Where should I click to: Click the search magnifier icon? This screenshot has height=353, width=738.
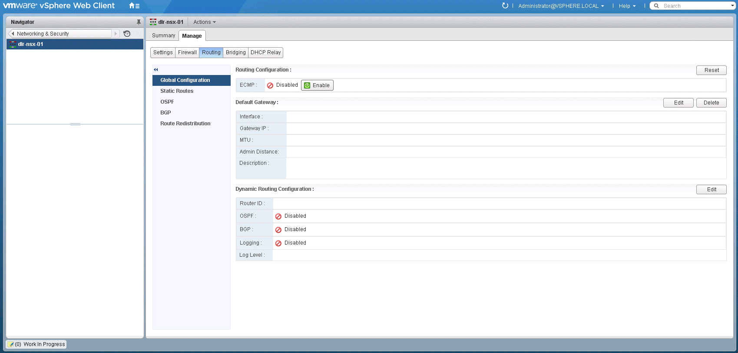click(x=657, y=6)
